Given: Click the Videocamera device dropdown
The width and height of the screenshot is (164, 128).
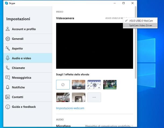Looking at the screenshot, I should (114, 18).
